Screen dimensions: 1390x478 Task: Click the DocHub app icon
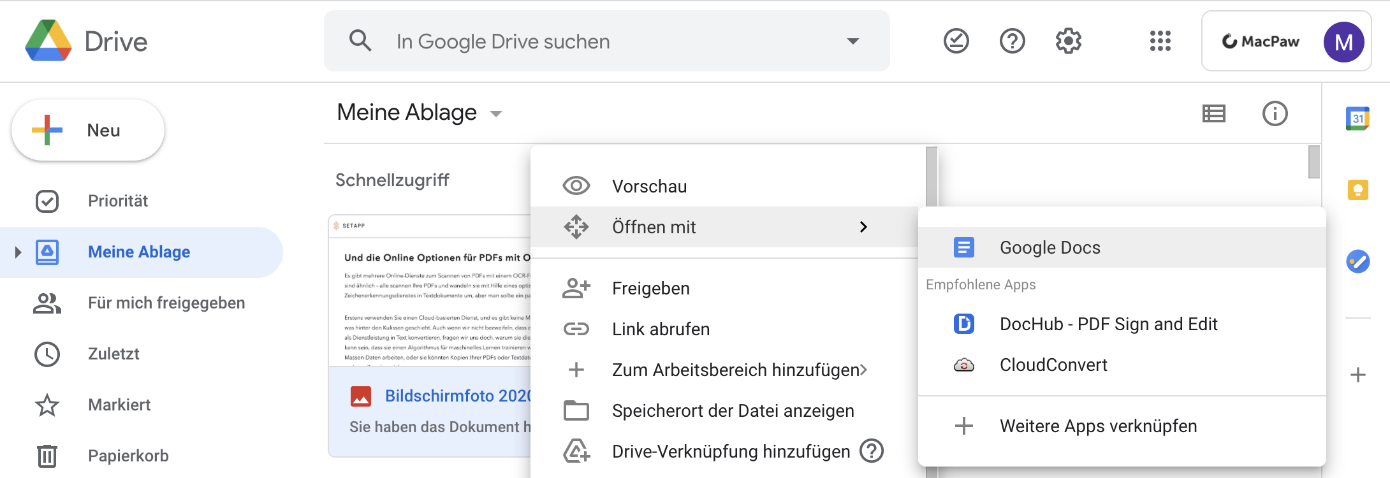click(x=963, y=324)
